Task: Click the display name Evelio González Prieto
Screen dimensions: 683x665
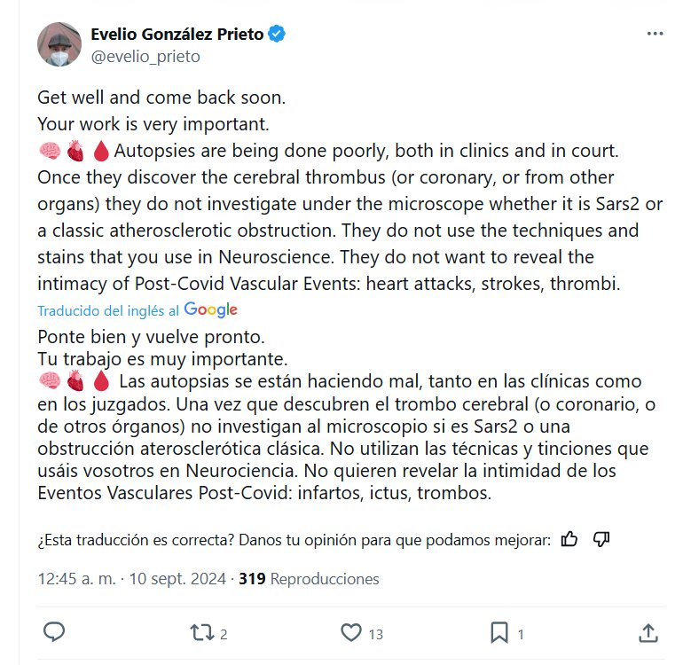Action: tap(177, 35)
